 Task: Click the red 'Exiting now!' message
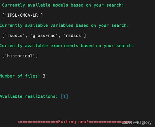pos(73,122)
